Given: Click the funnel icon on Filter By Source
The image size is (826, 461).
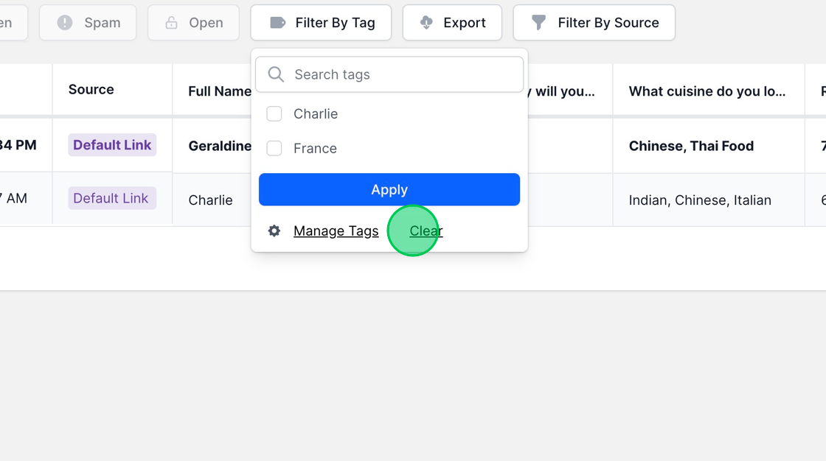Looking at the screenshot, I should [x=538, y=22].
